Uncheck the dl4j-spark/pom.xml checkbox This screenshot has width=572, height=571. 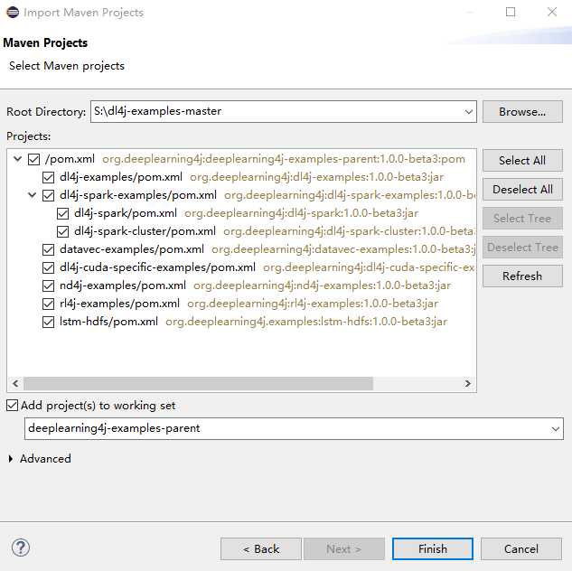pos(62,213)
